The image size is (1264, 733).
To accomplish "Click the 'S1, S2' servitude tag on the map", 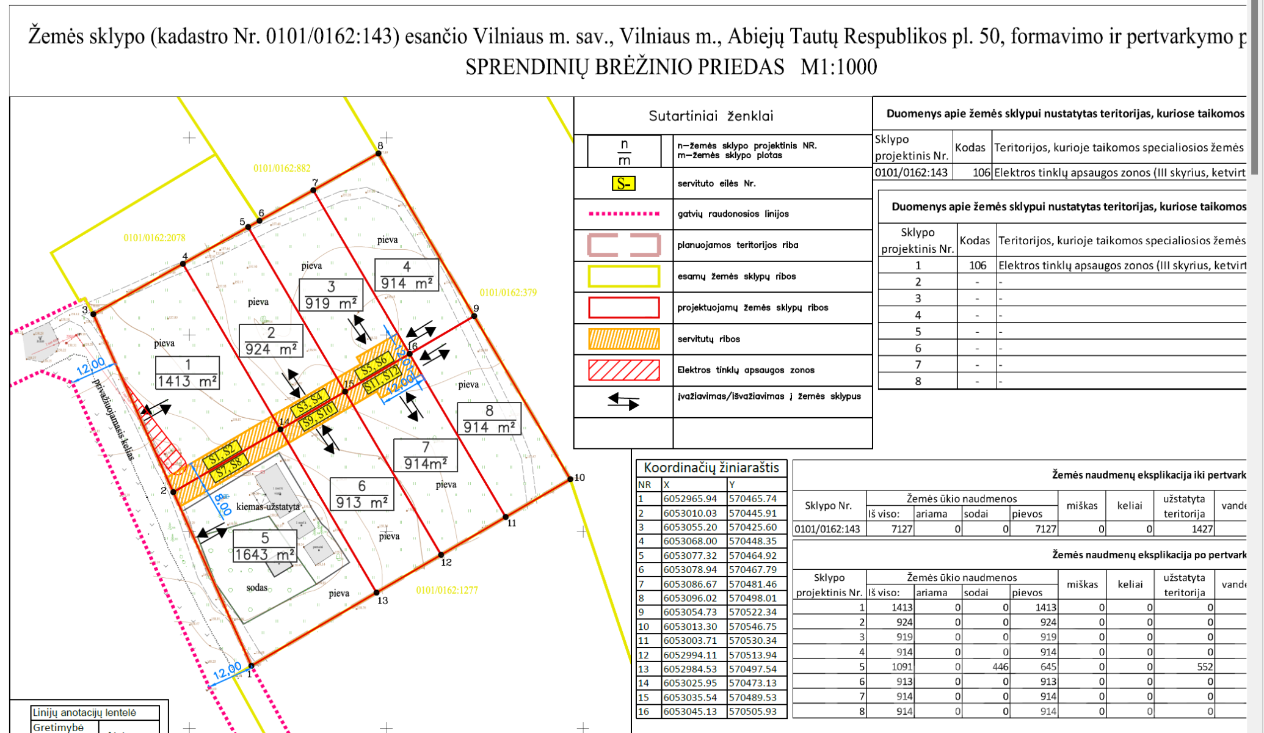I will tap(222, 454).
